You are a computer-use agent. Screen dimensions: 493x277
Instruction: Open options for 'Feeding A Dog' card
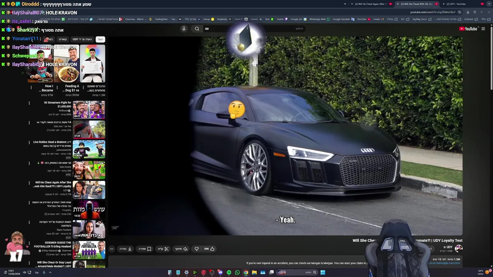click(x=57, y=88)
